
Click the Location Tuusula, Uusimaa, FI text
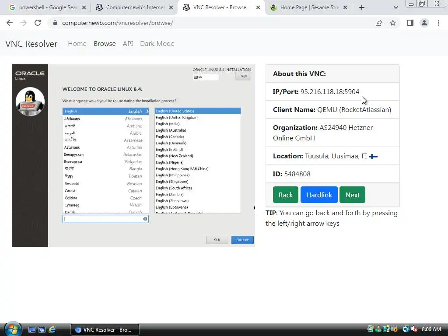click(320, 156)
